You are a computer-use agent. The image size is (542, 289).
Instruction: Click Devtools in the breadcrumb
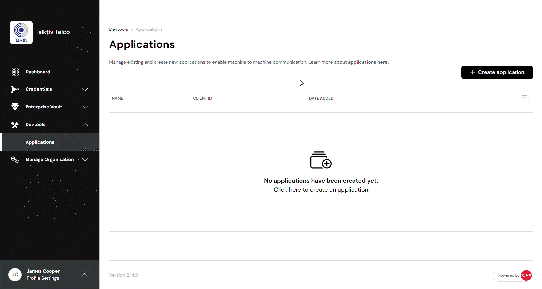[118, 29]
